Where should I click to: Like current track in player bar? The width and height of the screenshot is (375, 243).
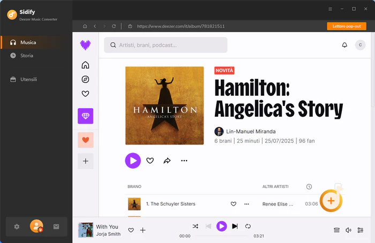click(x=131, y=230)
